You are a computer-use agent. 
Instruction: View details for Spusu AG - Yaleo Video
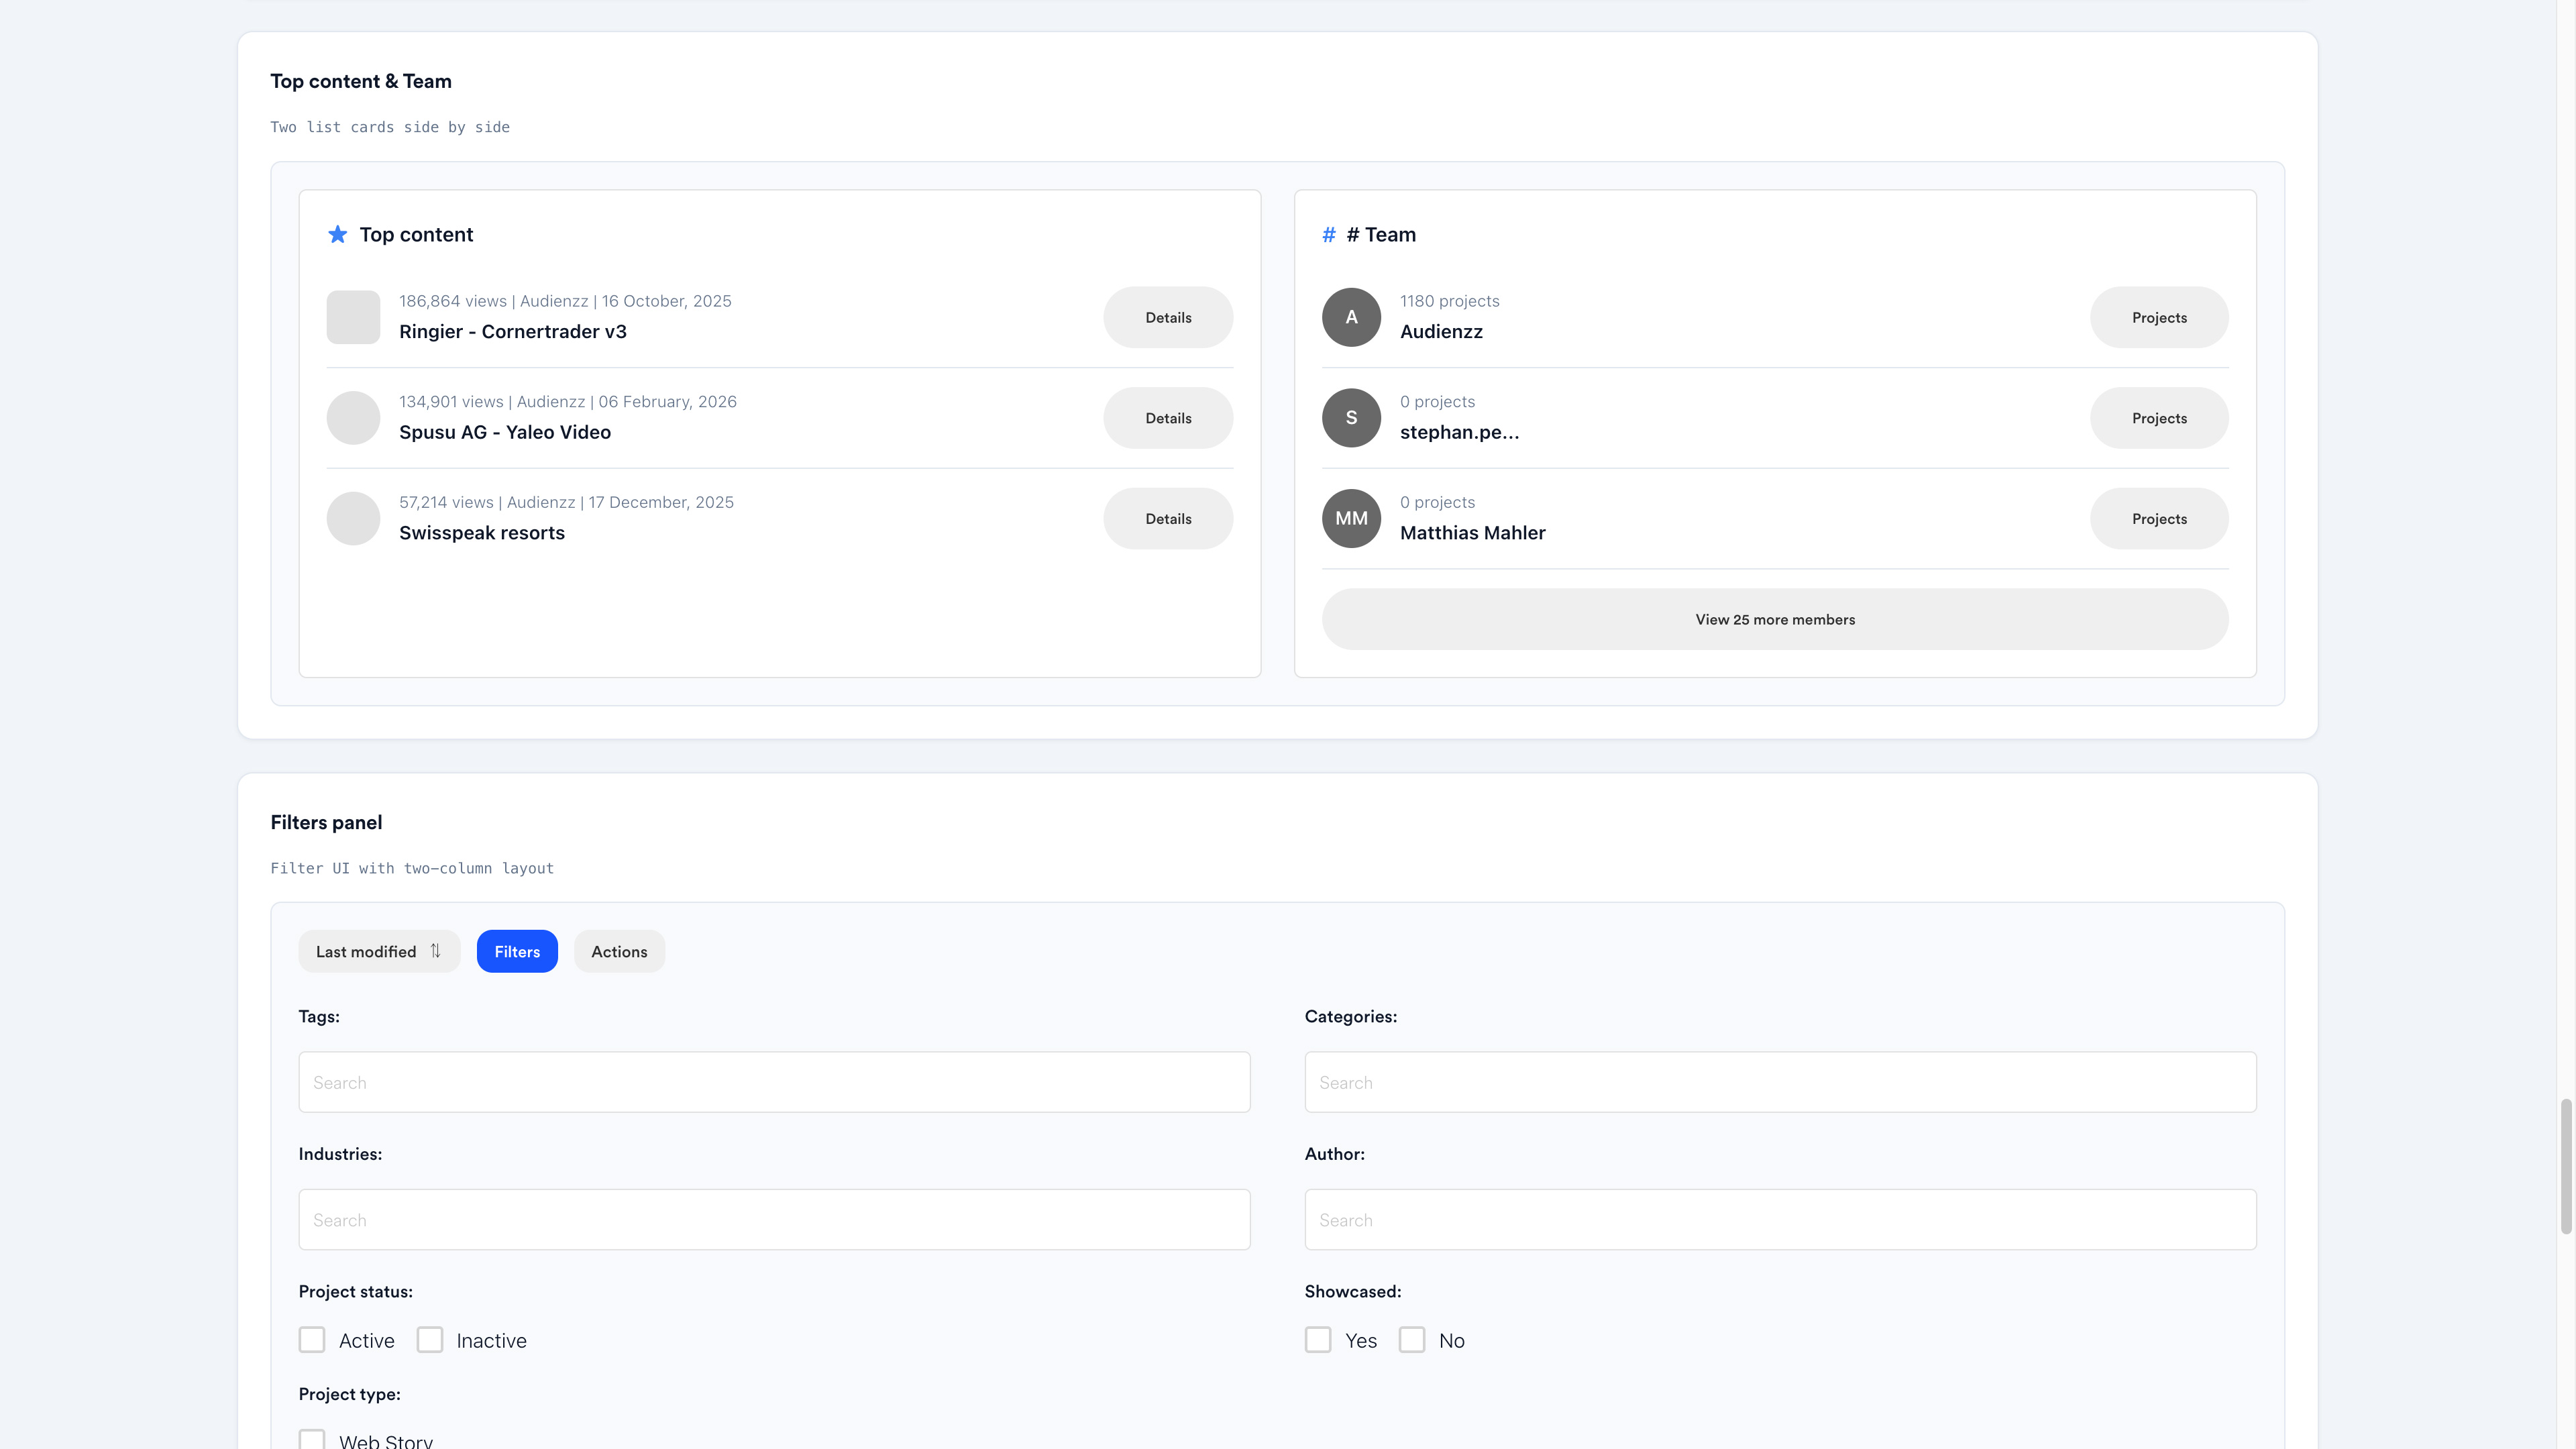(1168, 418)
